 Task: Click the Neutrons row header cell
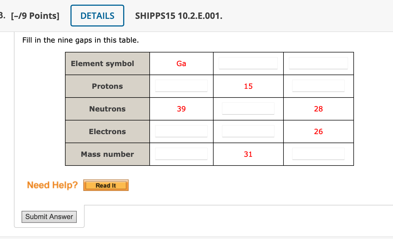click(107, 109)
